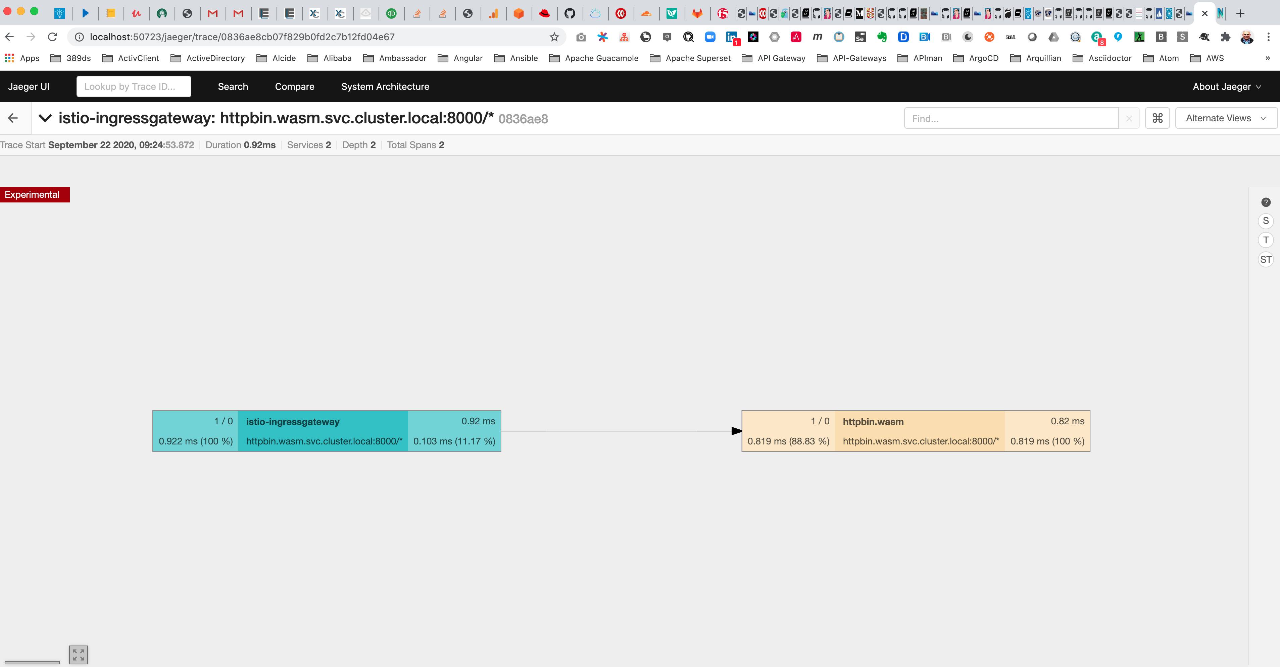
Task: Open keyboard shortcuts command icon
Action: click(1157, 118)
